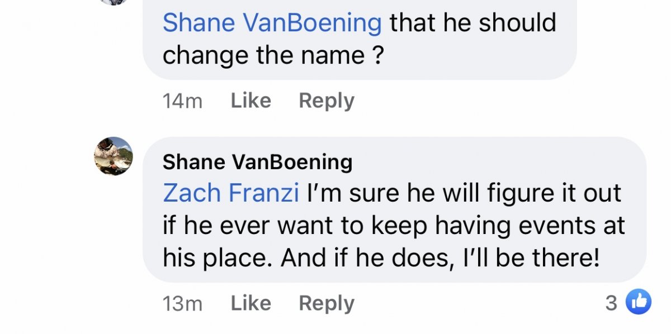Image resolution: width=671 pixels, height=334 pixels.
Task: Like the comment posted 14m ago
Action: [251, 101]
